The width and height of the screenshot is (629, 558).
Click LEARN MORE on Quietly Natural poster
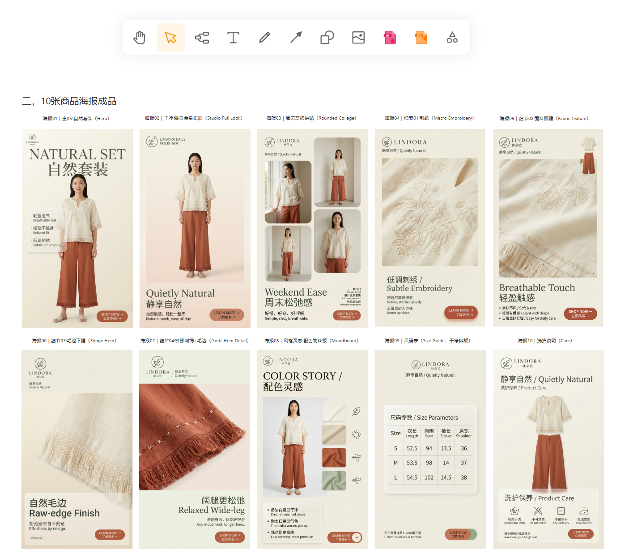(227, 315)
